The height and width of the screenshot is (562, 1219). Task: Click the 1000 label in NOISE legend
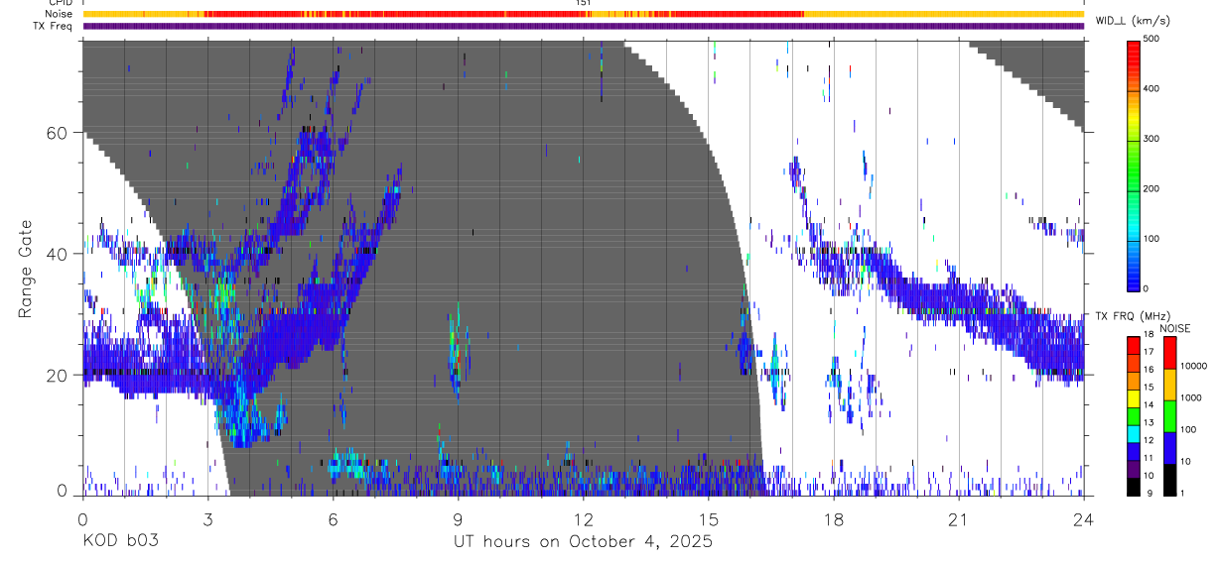coord(1192,398)
